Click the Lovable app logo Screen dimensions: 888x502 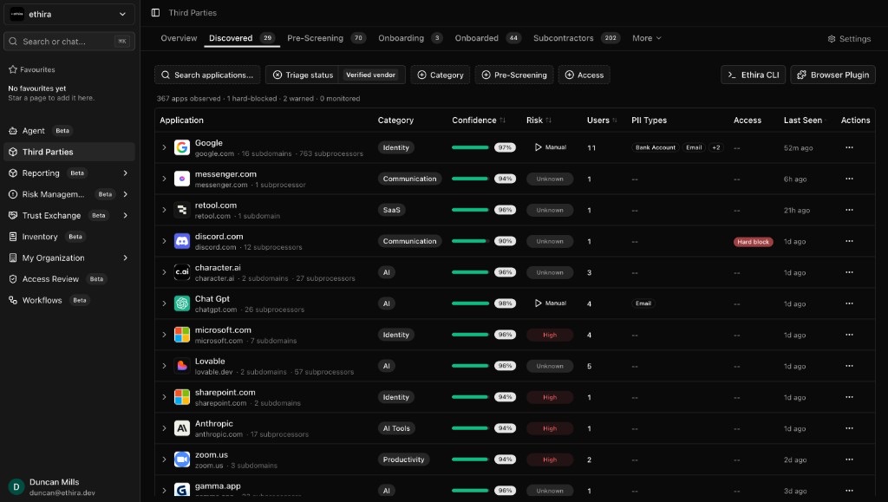(x=182, y=366)
